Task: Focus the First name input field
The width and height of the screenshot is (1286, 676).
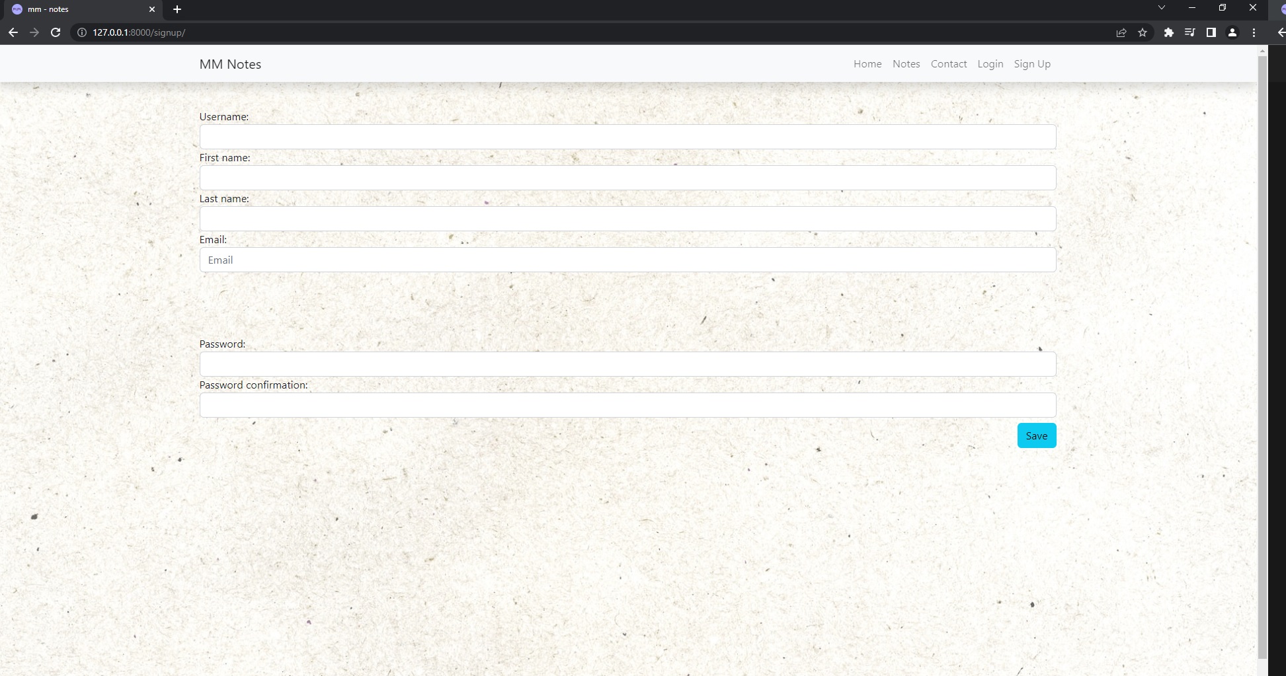Action: [x=627, y=178]
